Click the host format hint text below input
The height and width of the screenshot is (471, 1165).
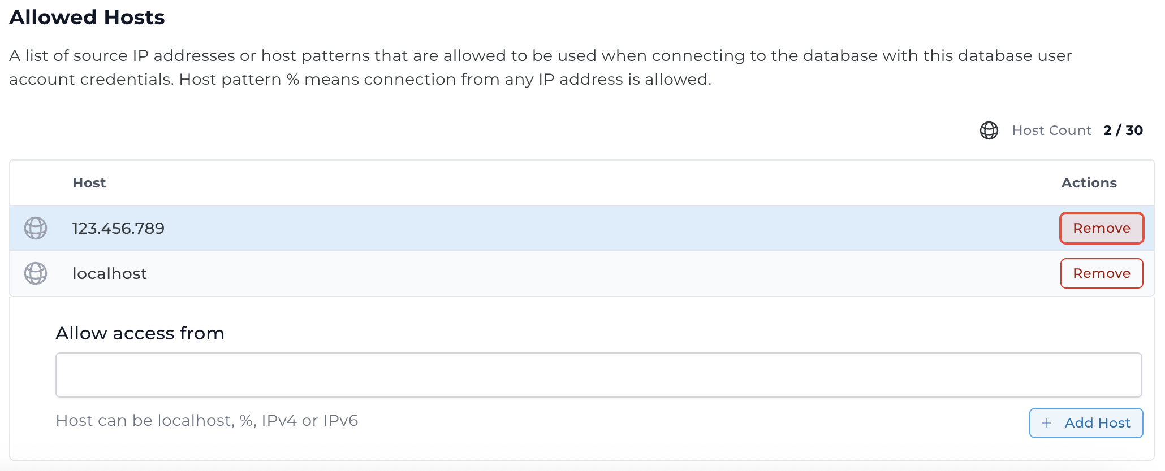[x=207, y=421]
